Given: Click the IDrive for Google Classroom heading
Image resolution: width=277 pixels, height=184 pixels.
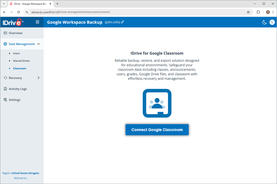Looking at the screenshot, I should (157, 53).
